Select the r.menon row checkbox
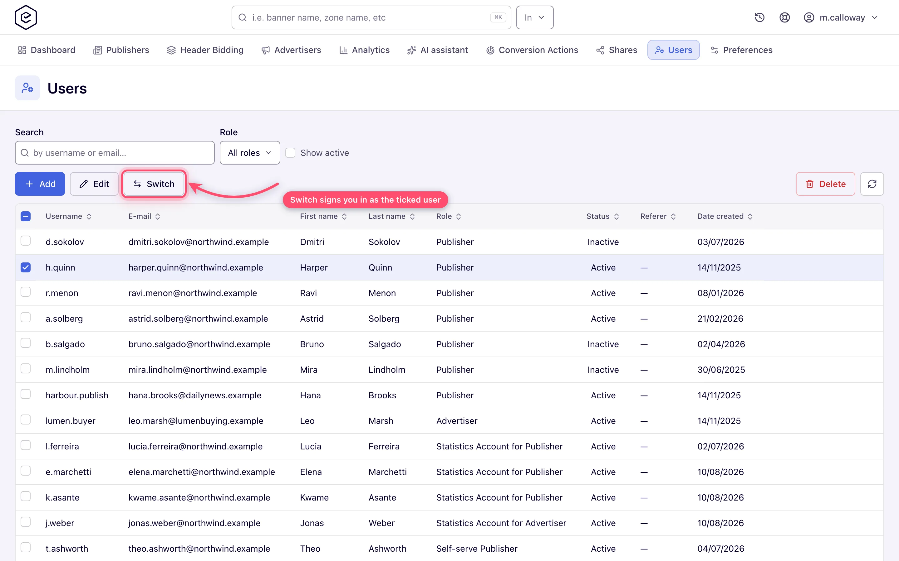The height and width of the screenshot is (561, 899). coord(26,292)
